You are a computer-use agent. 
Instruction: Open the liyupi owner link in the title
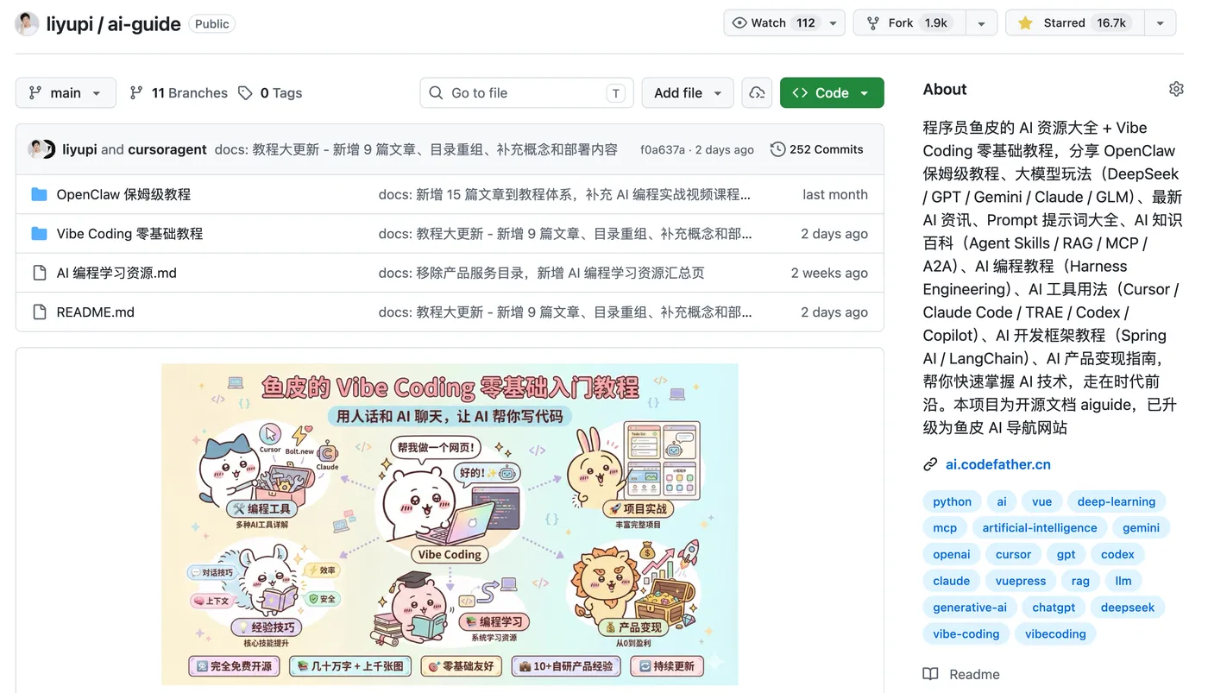69,23
